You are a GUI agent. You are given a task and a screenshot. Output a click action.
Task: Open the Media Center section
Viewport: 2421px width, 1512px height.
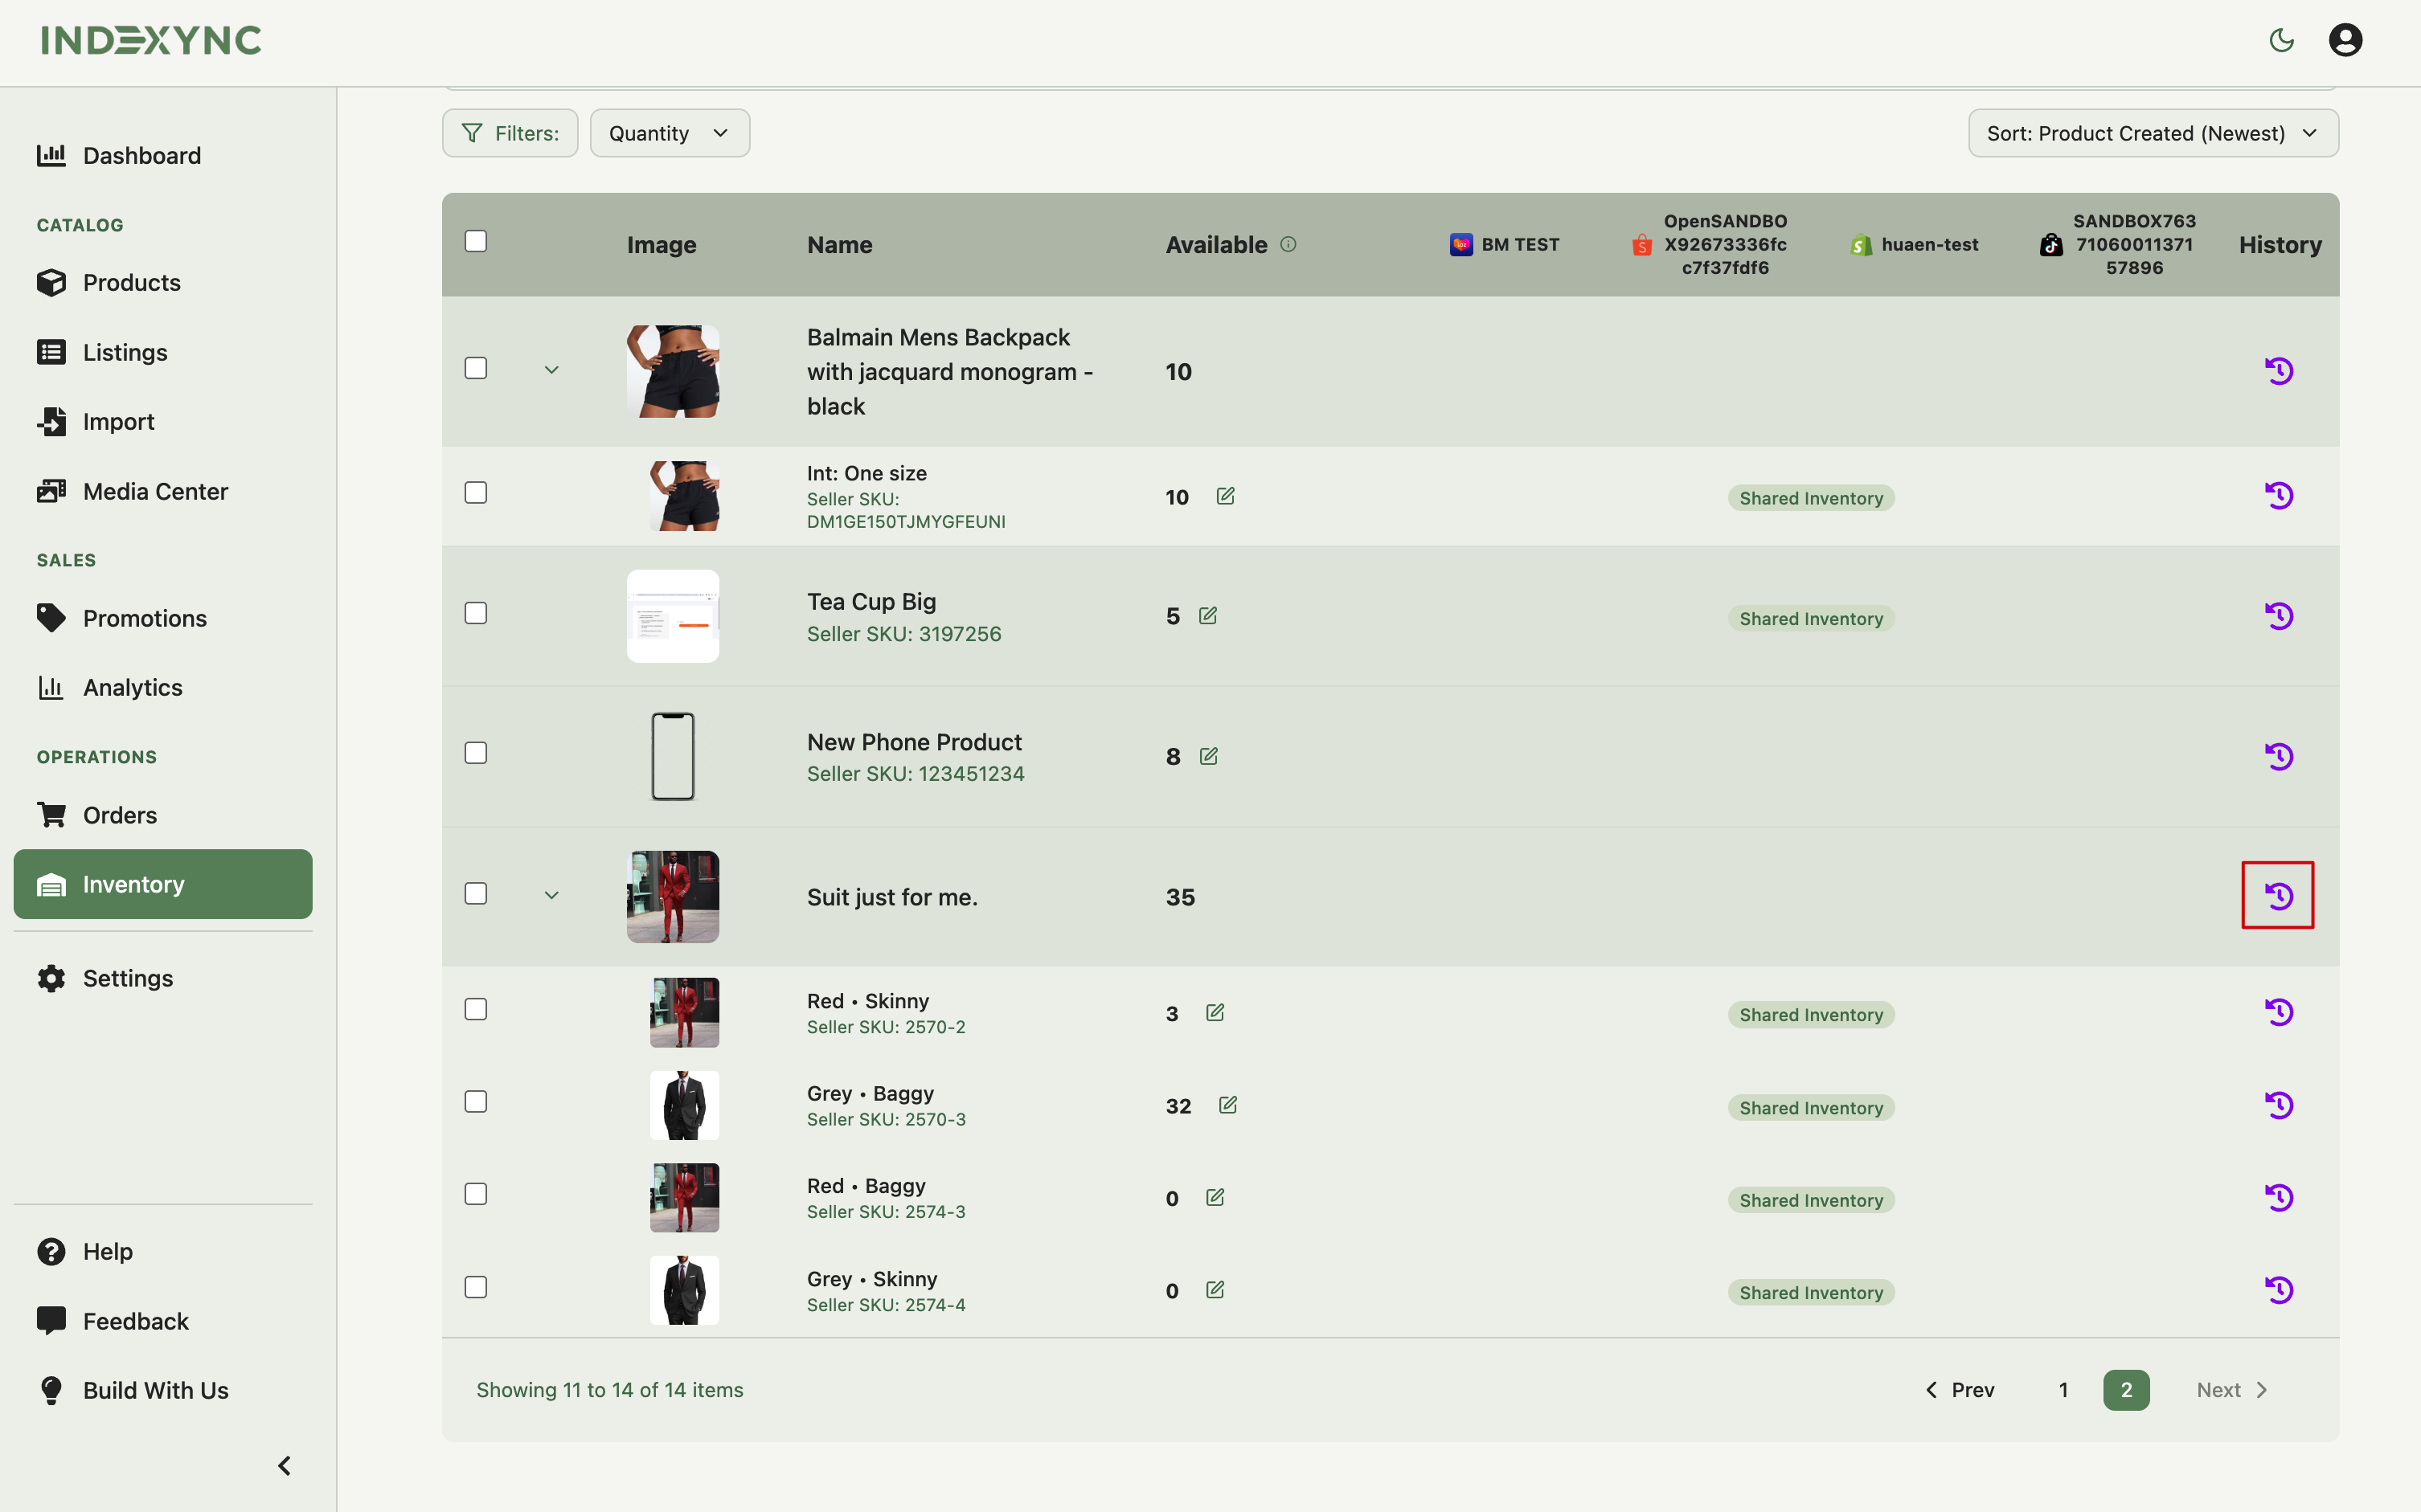[x=163, y=492]
